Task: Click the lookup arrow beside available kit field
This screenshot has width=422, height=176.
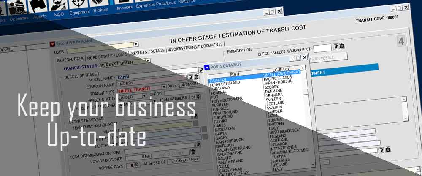Action: pos(335,46)
